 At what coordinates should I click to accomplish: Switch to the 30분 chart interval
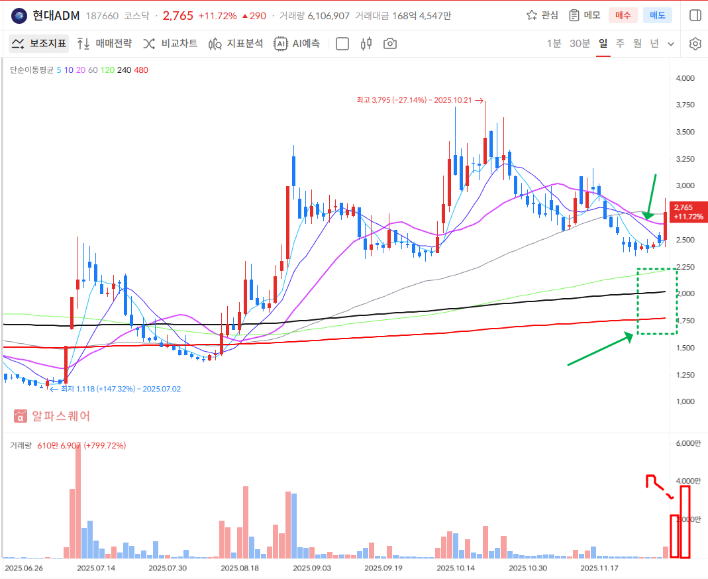(x=580, y=44)
